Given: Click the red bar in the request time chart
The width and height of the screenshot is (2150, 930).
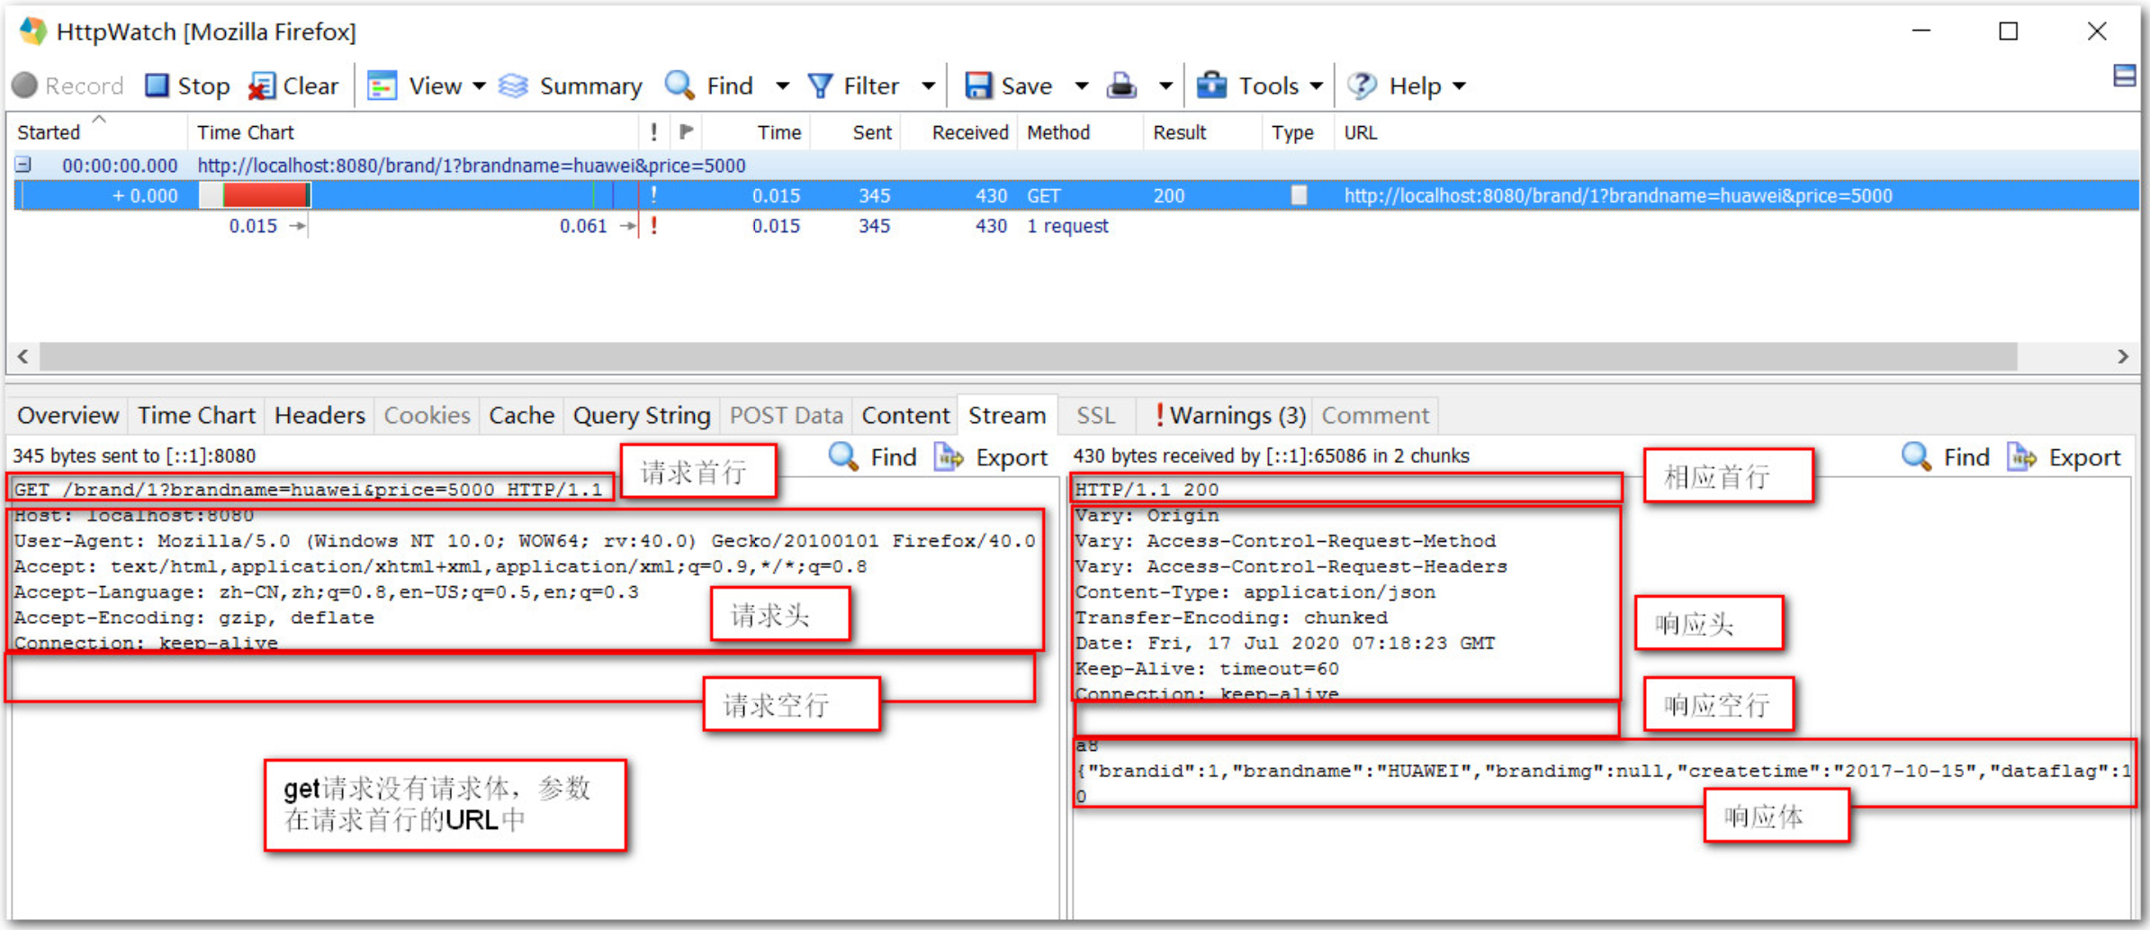Looking at the screenshot, I should 265,195.
